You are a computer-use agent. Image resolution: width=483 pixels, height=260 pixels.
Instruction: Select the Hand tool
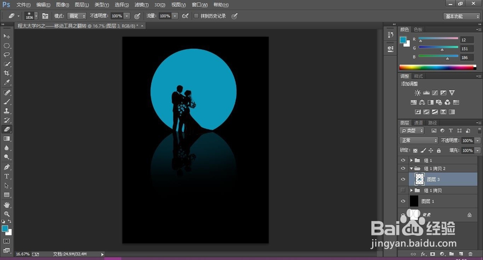[6, 205]
